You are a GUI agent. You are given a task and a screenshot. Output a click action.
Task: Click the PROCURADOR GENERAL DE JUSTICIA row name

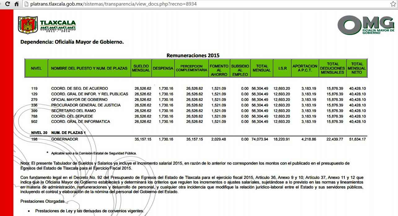pos(86,105)
